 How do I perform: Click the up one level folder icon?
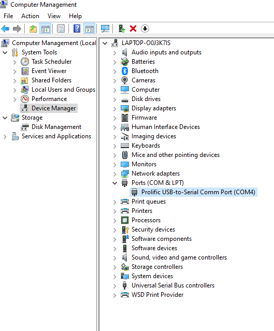[x=33, y=28]
